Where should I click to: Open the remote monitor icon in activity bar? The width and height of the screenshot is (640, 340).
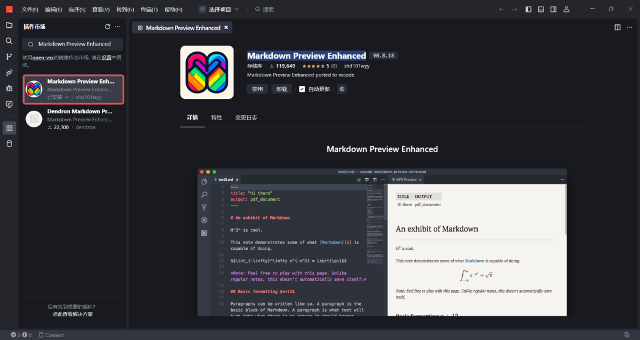9,104
